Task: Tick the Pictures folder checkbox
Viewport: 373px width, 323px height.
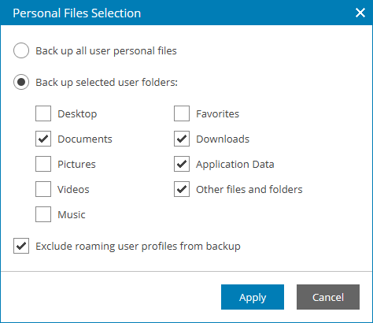Action: point(43,164)
